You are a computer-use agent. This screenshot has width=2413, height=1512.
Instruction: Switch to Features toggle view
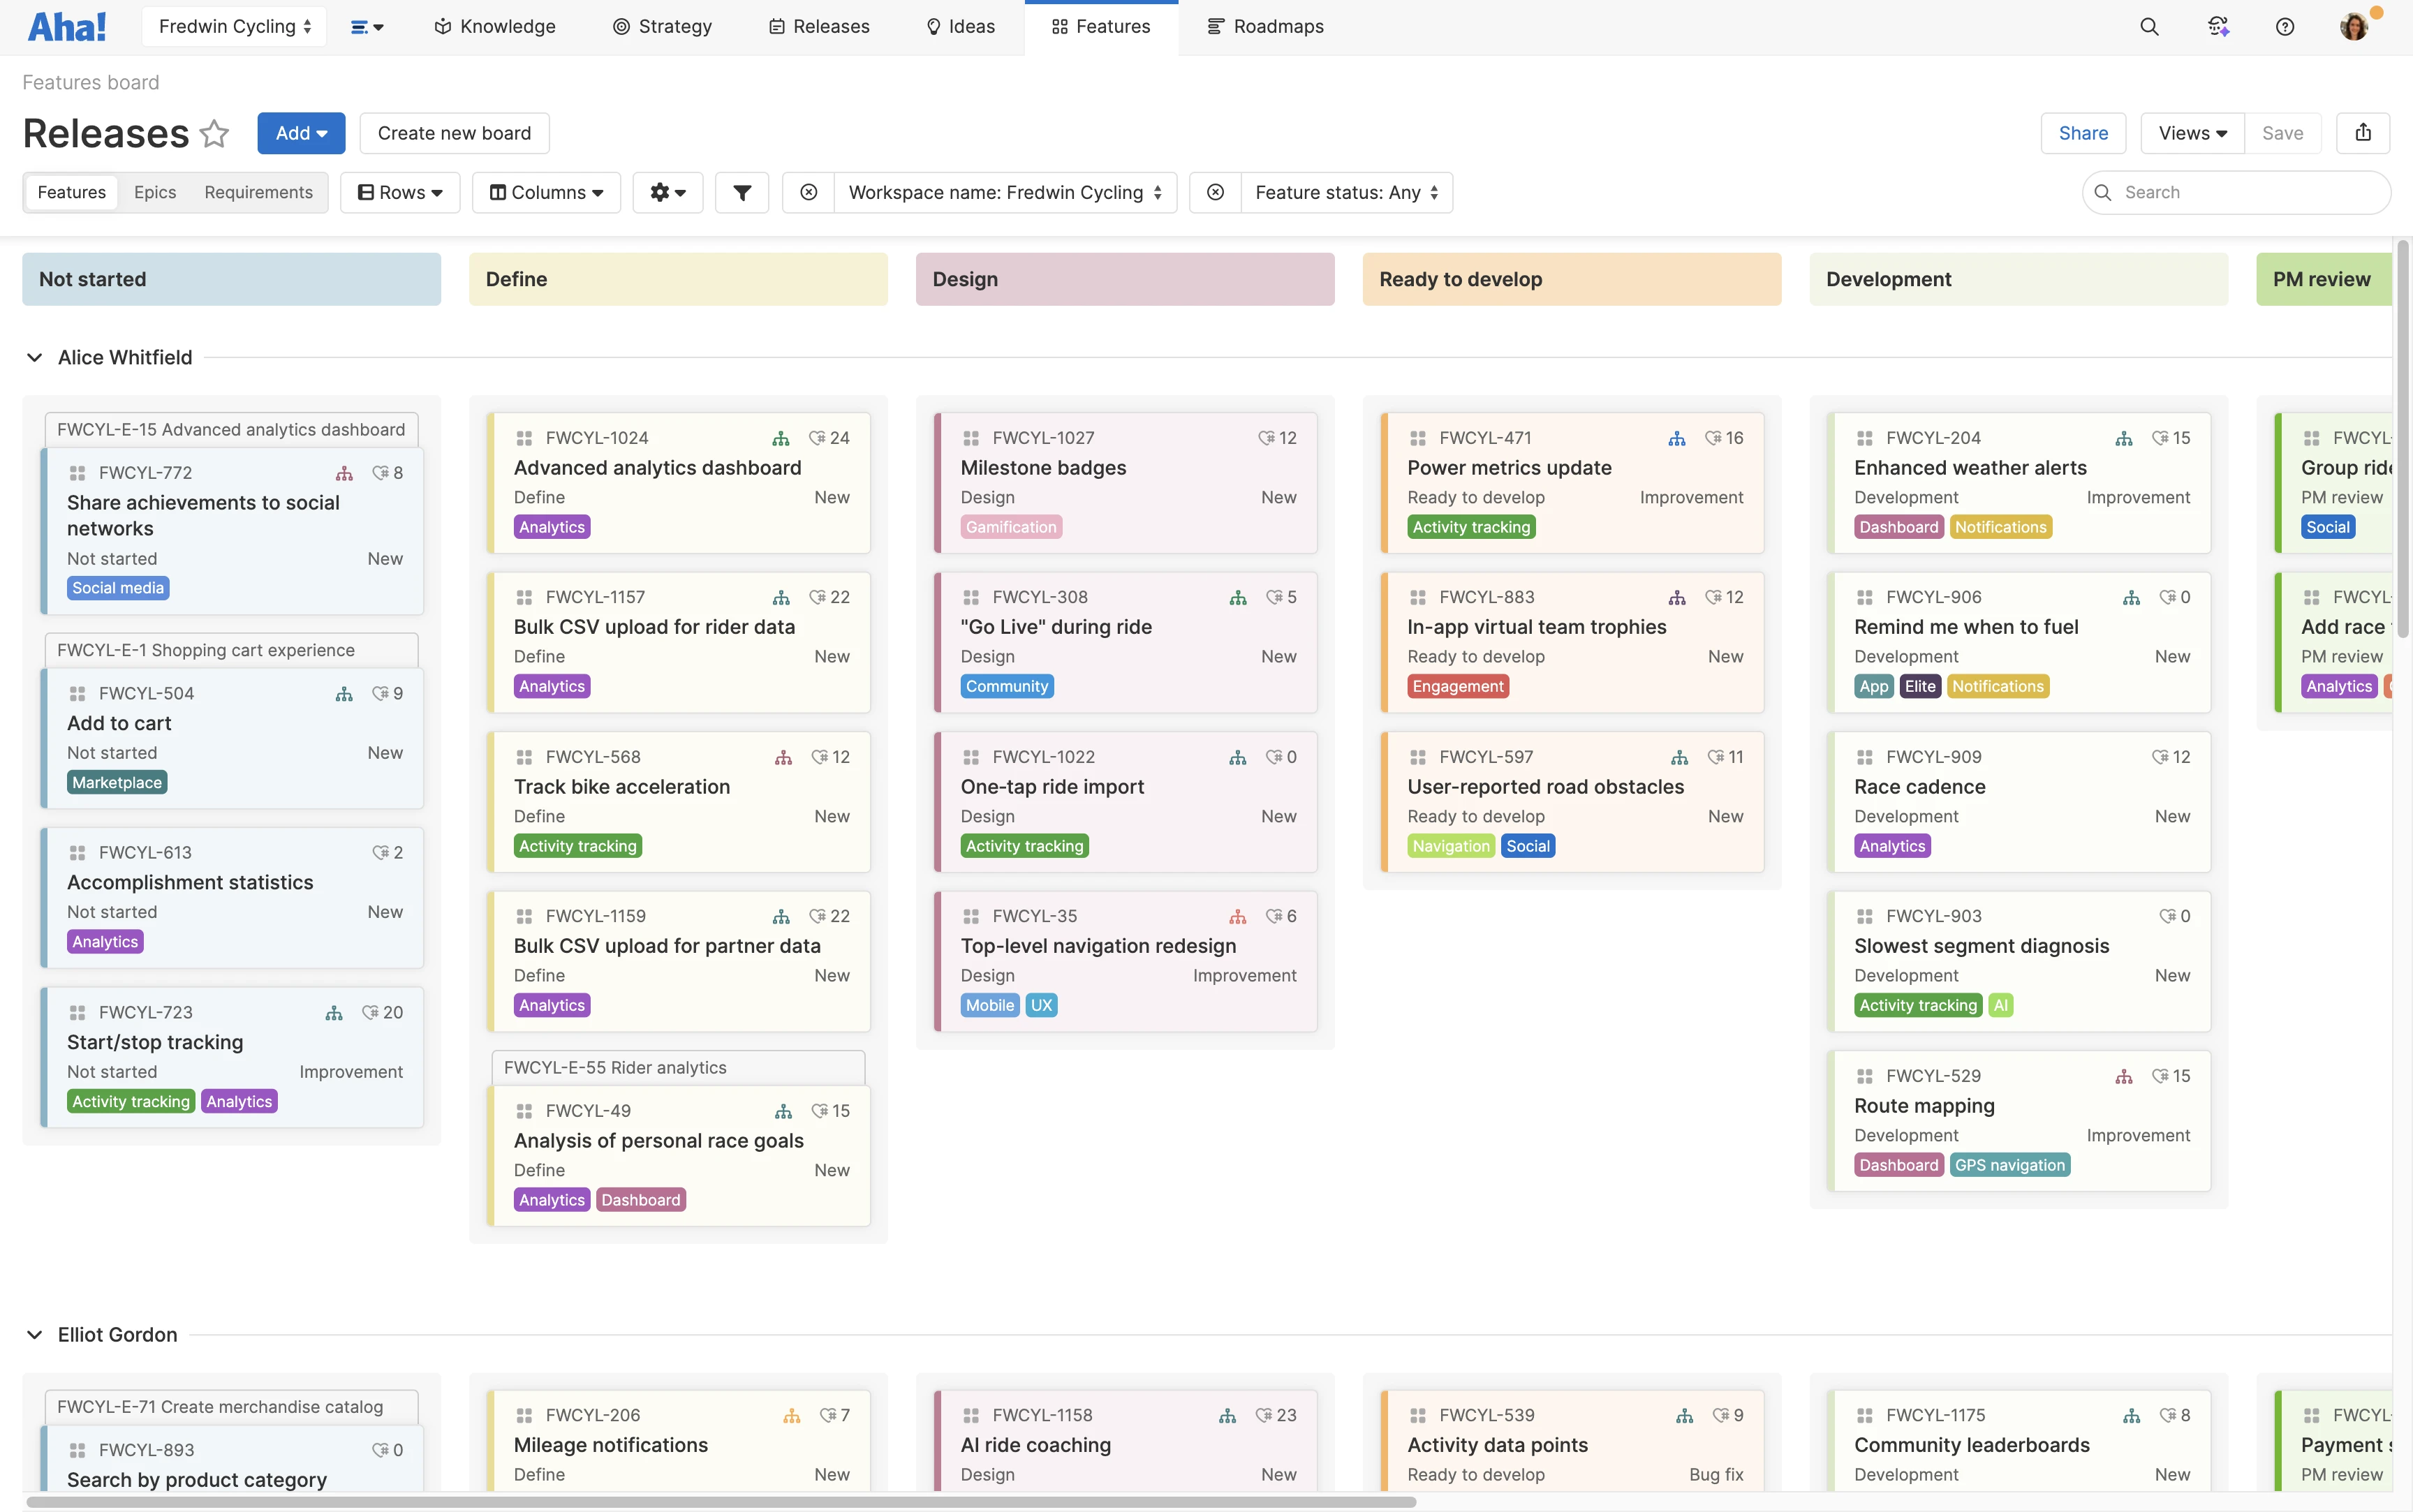[71, 192]
